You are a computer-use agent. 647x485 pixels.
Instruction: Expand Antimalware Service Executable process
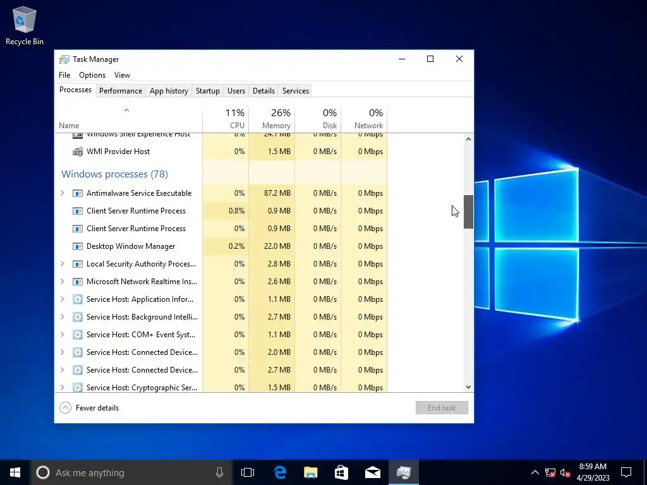[63, 193]
